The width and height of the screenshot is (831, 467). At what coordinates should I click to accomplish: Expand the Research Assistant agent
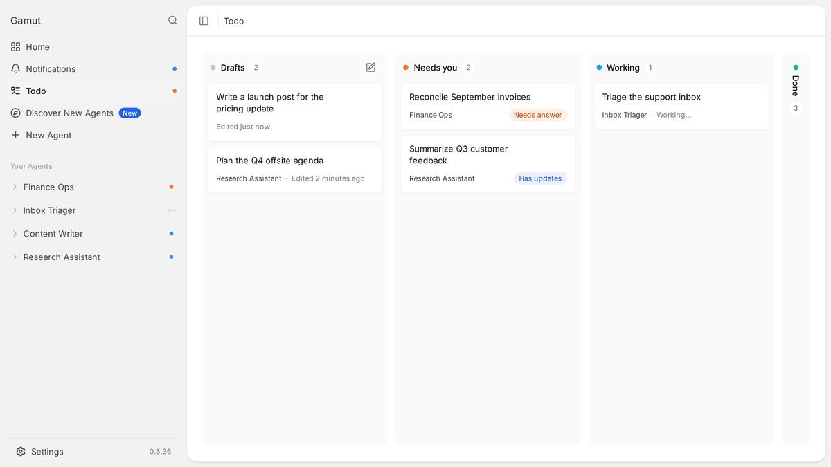[x=15, y=257]
